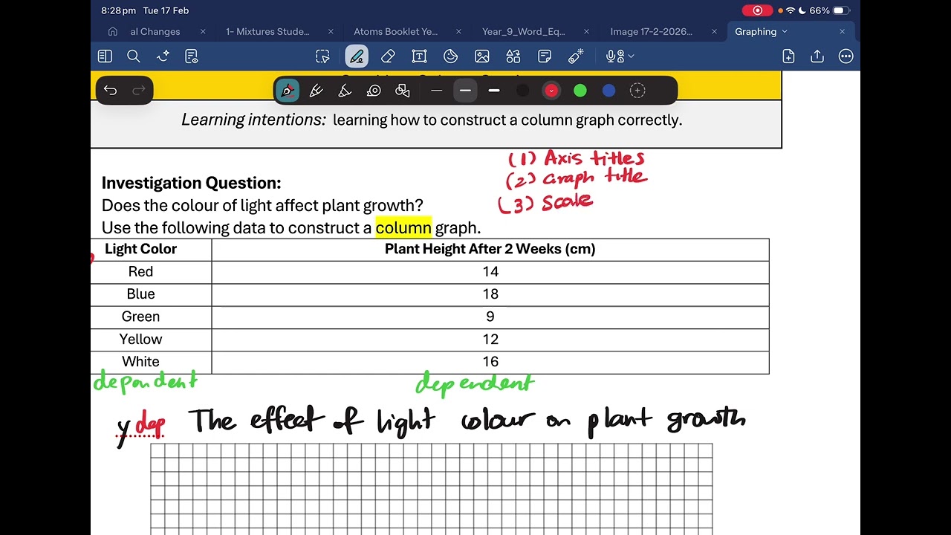Redo the last undone stroke
The width and height of the screenshot is (951, 535).
pyautogui.click(x=139, y=91)
